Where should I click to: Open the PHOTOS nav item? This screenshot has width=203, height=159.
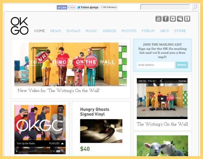click(129, 31)
